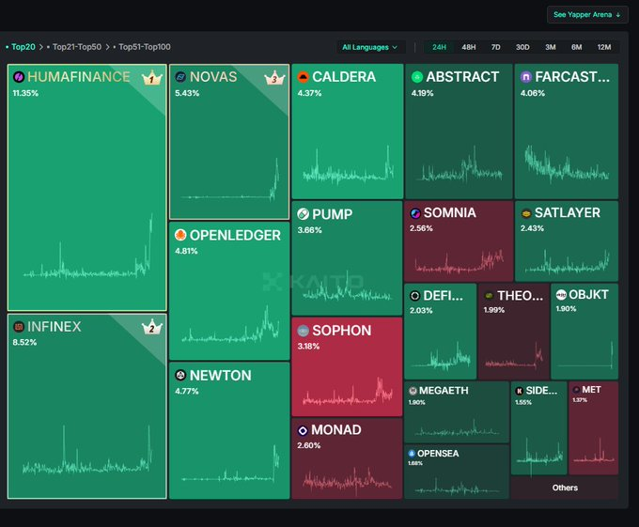Click the SOMNIA logo icon

point(415,213)
